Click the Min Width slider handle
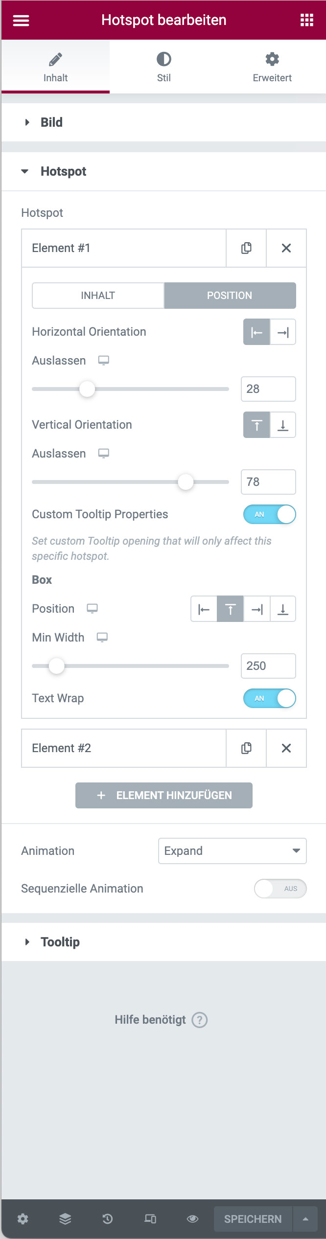 [x=57, y=666]
